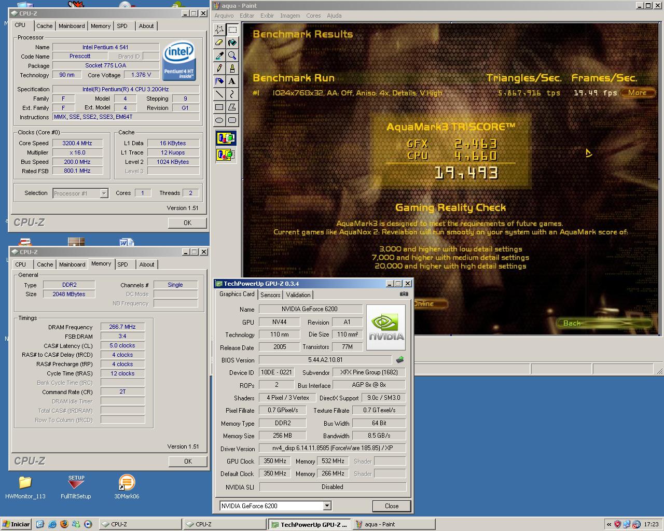This screenshot has width=664, height=531.
Task: Open the NVIDIA GeForce 6200 card dropdown
Action: coord(327,506)
